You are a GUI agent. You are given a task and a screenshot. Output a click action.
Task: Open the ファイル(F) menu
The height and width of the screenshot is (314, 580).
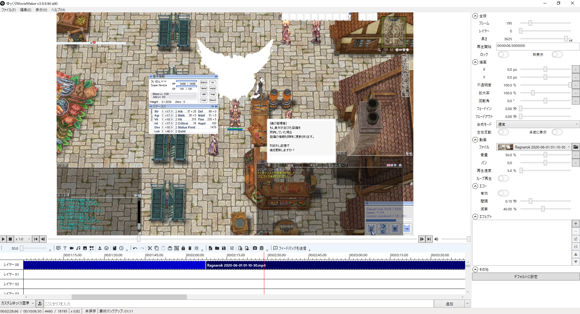pos(8,10)
